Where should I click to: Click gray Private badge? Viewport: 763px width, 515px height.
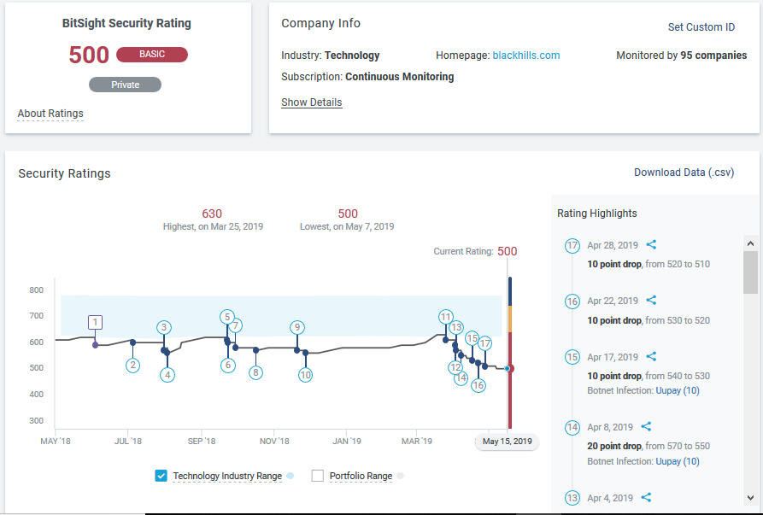click(125, 85)
